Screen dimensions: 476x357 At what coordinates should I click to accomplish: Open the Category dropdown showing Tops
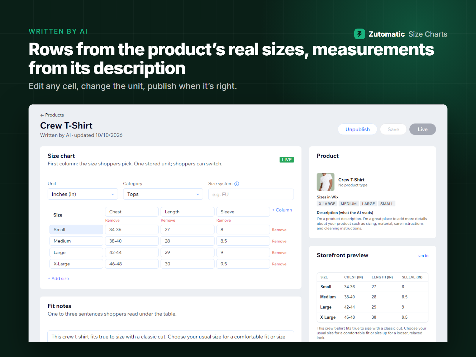point(163,194)
